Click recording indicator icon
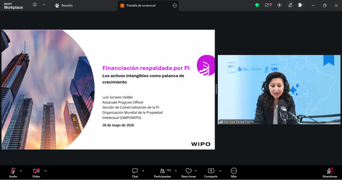The width and height of the screenshot is (342, 180). (279, 5)
